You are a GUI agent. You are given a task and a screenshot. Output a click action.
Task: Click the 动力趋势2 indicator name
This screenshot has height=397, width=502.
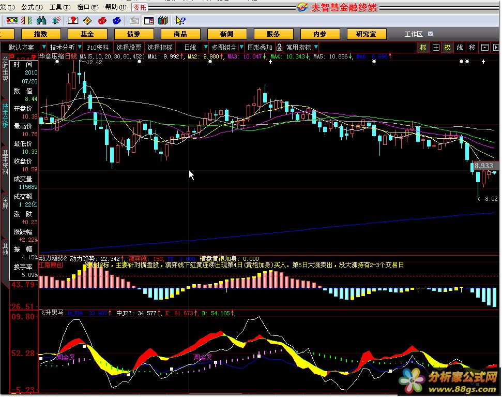[x=53, y=258]
